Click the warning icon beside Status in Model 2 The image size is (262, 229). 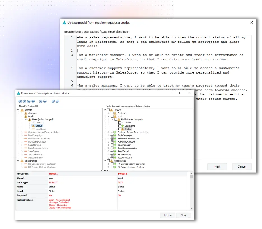(123, 129)
